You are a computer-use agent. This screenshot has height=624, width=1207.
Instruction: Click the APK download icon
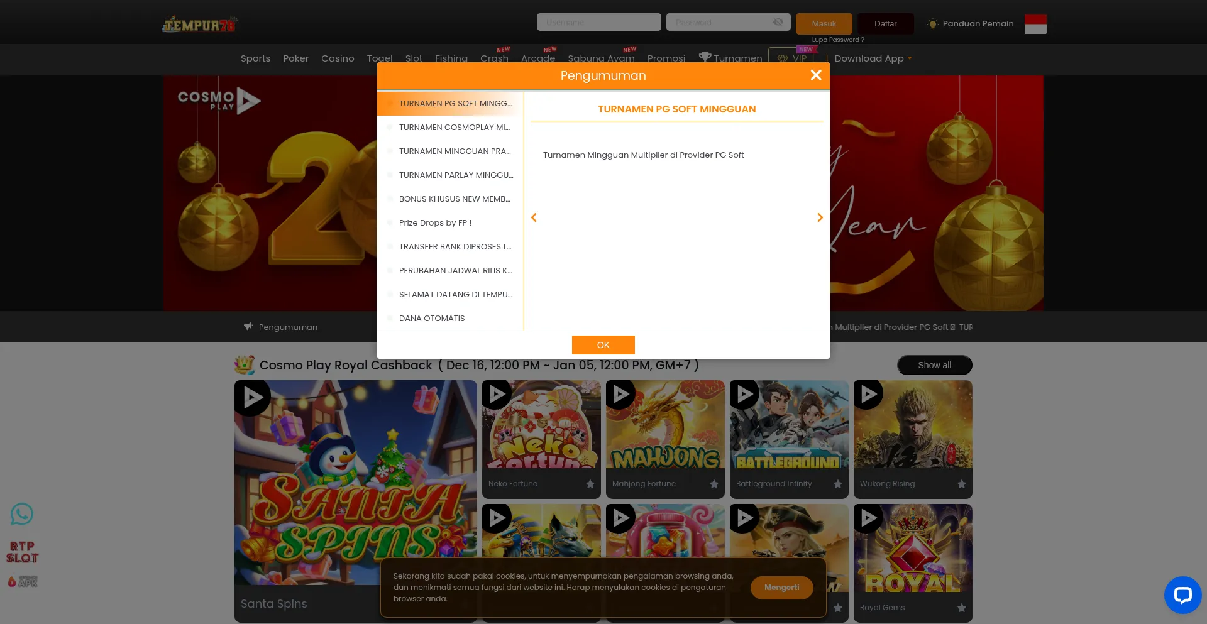(x=23, y=582)
